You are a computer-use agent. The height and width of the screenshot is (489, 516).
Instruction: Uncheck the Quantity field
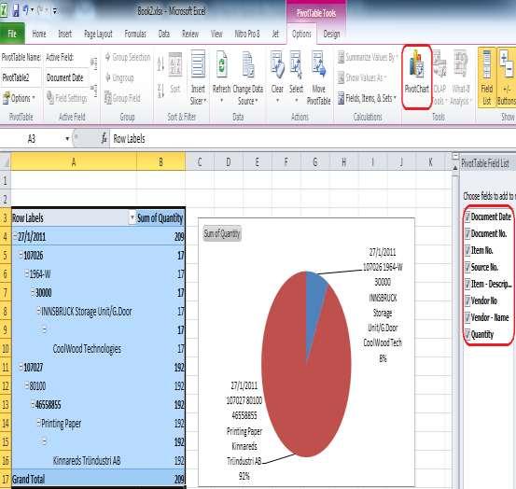(x=467, y=334)
